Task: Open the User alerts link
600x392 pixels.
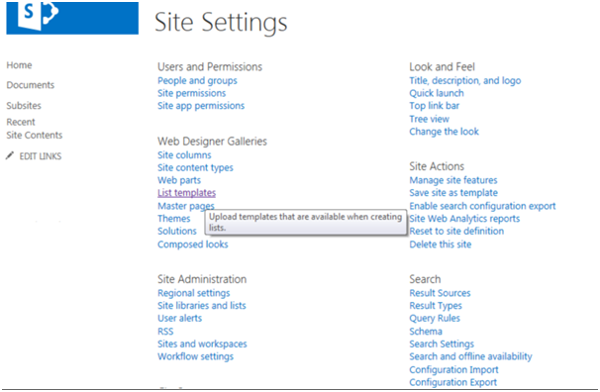Action: [x=179, y=318]
